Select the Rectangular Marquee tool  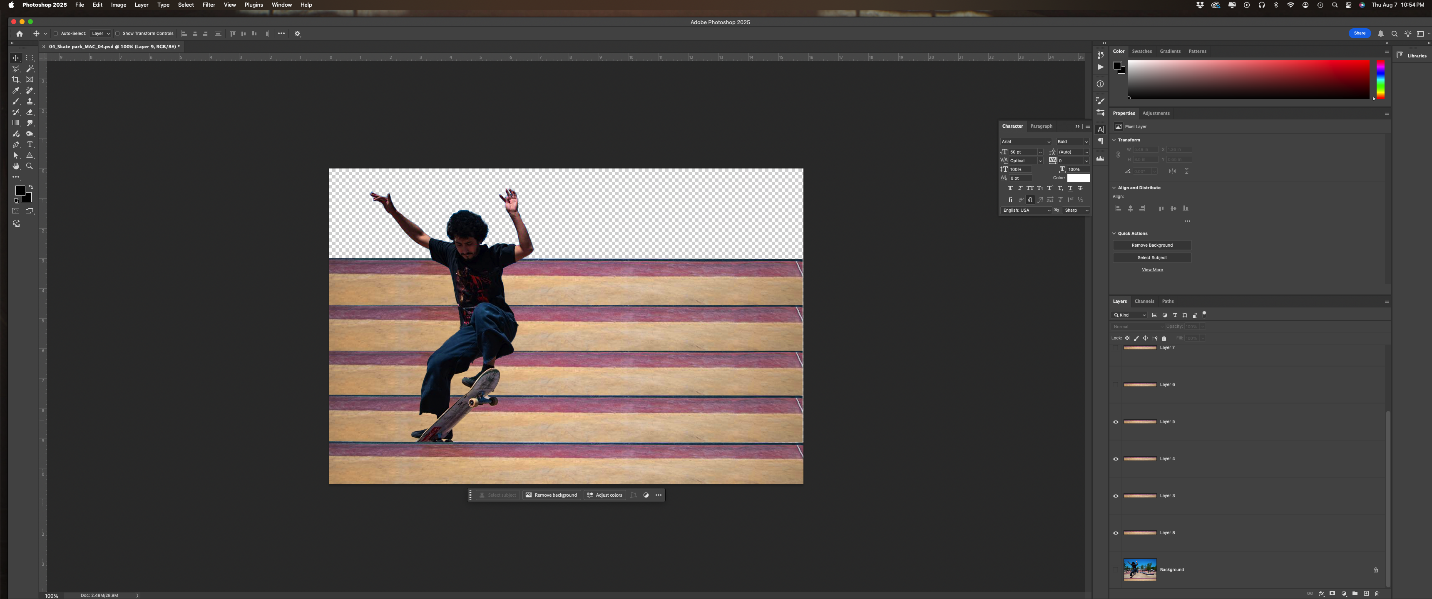click(x=30, y=58)
